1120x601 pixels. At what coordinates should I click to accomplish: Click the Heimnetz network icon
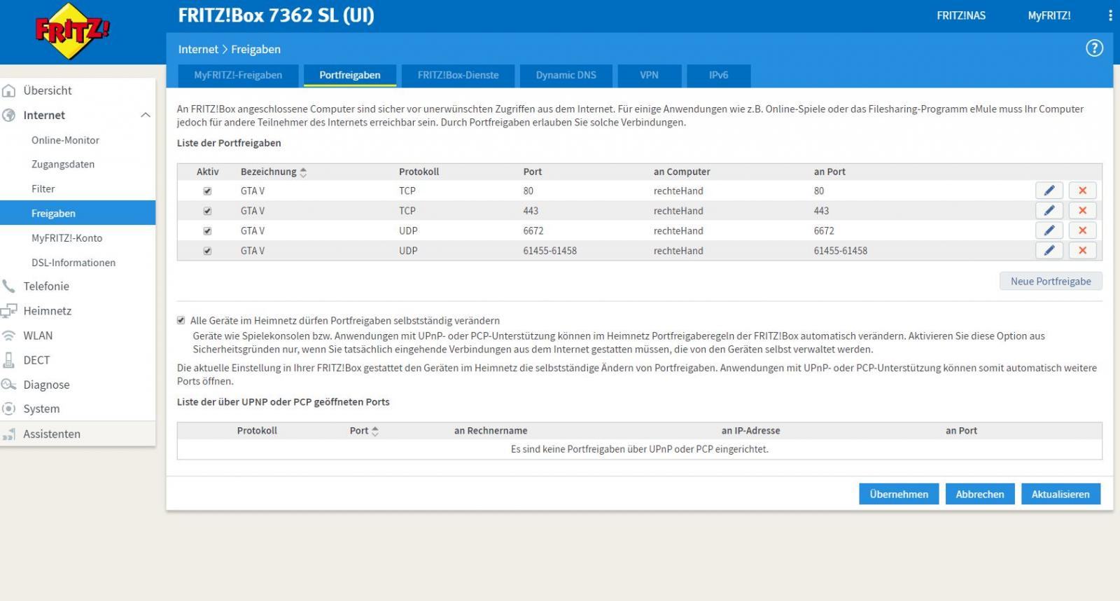(9, 310)
